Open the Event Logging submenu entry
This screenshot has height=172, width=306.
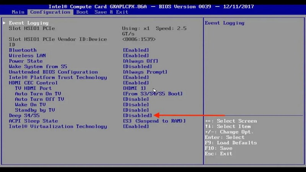click(x=29, y=23)
